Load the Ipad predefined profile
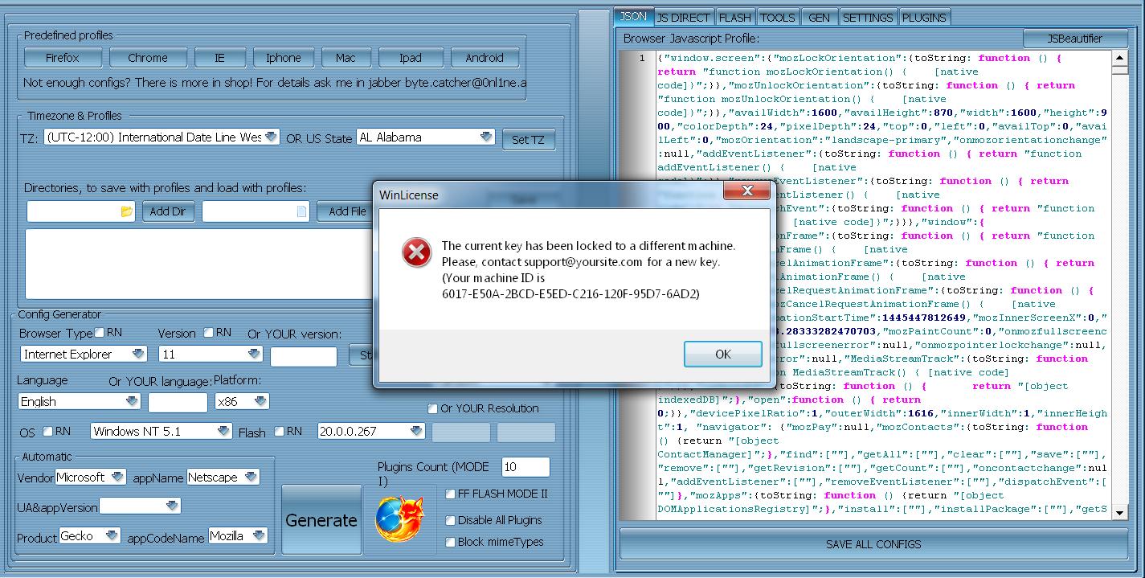1145x578 pixels. (x=411, y=58)
